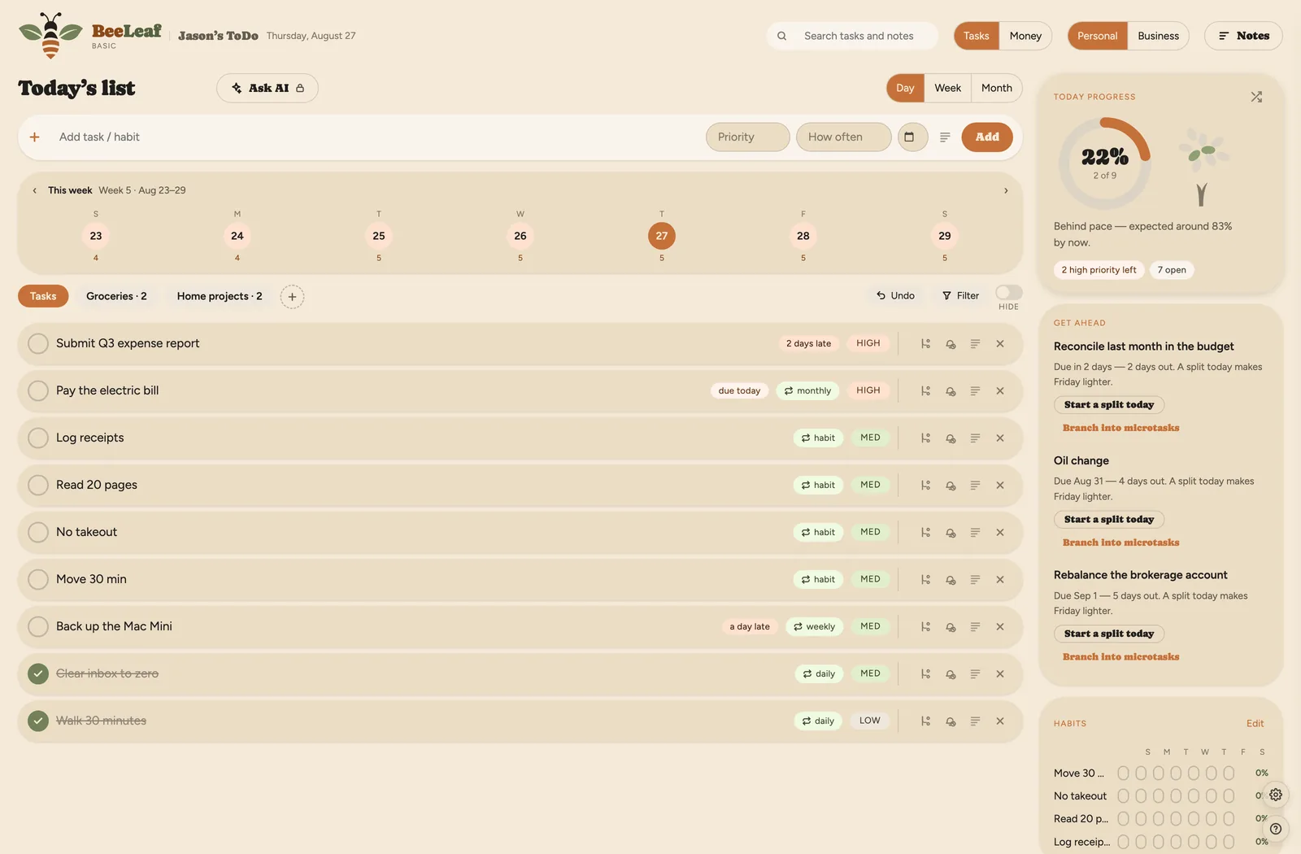This screenshot has width=1301, height=854.
Task: Toggle the Hide completed switch
Action: pyautogui.click(x=1008, y=293)
